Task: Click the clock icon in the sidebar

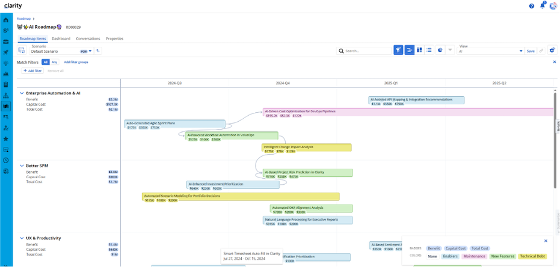Action: pos(6,160)
